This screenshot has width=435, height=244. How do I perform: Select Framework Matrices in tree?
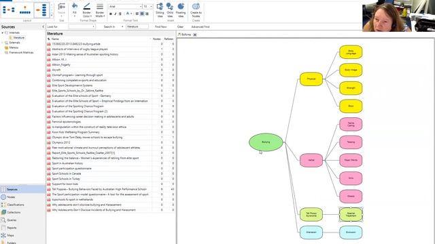(21, 53)
